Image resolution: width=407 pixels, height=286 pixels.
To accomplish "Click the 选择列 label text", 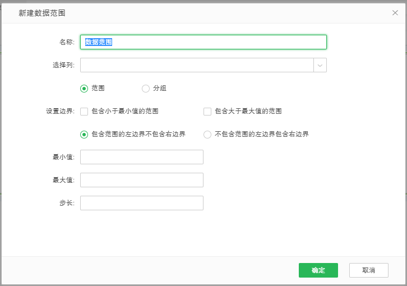I will coord(63,65).
